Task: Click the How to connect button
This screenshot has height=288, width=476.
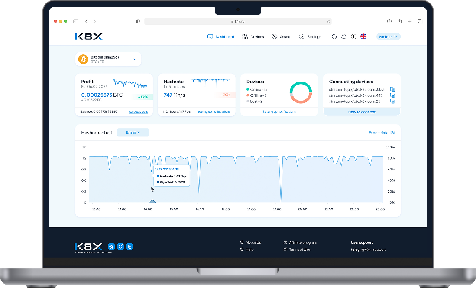Action: point(362,112)
